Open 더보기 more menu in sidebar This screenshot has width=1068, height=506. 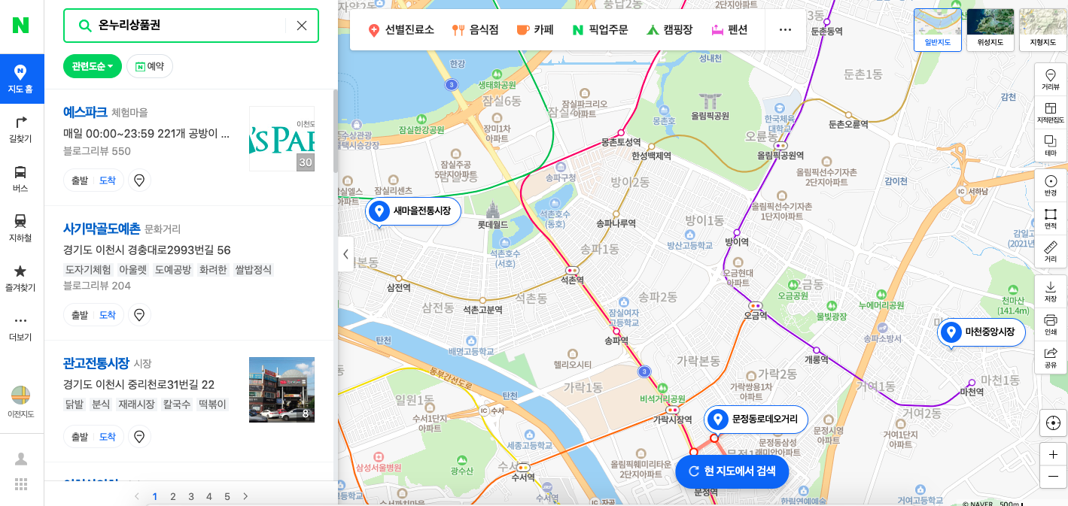[x=21, y=328]
